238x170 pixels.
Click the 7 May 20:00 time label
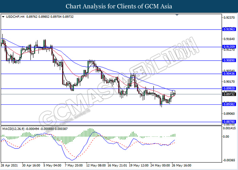74,165
